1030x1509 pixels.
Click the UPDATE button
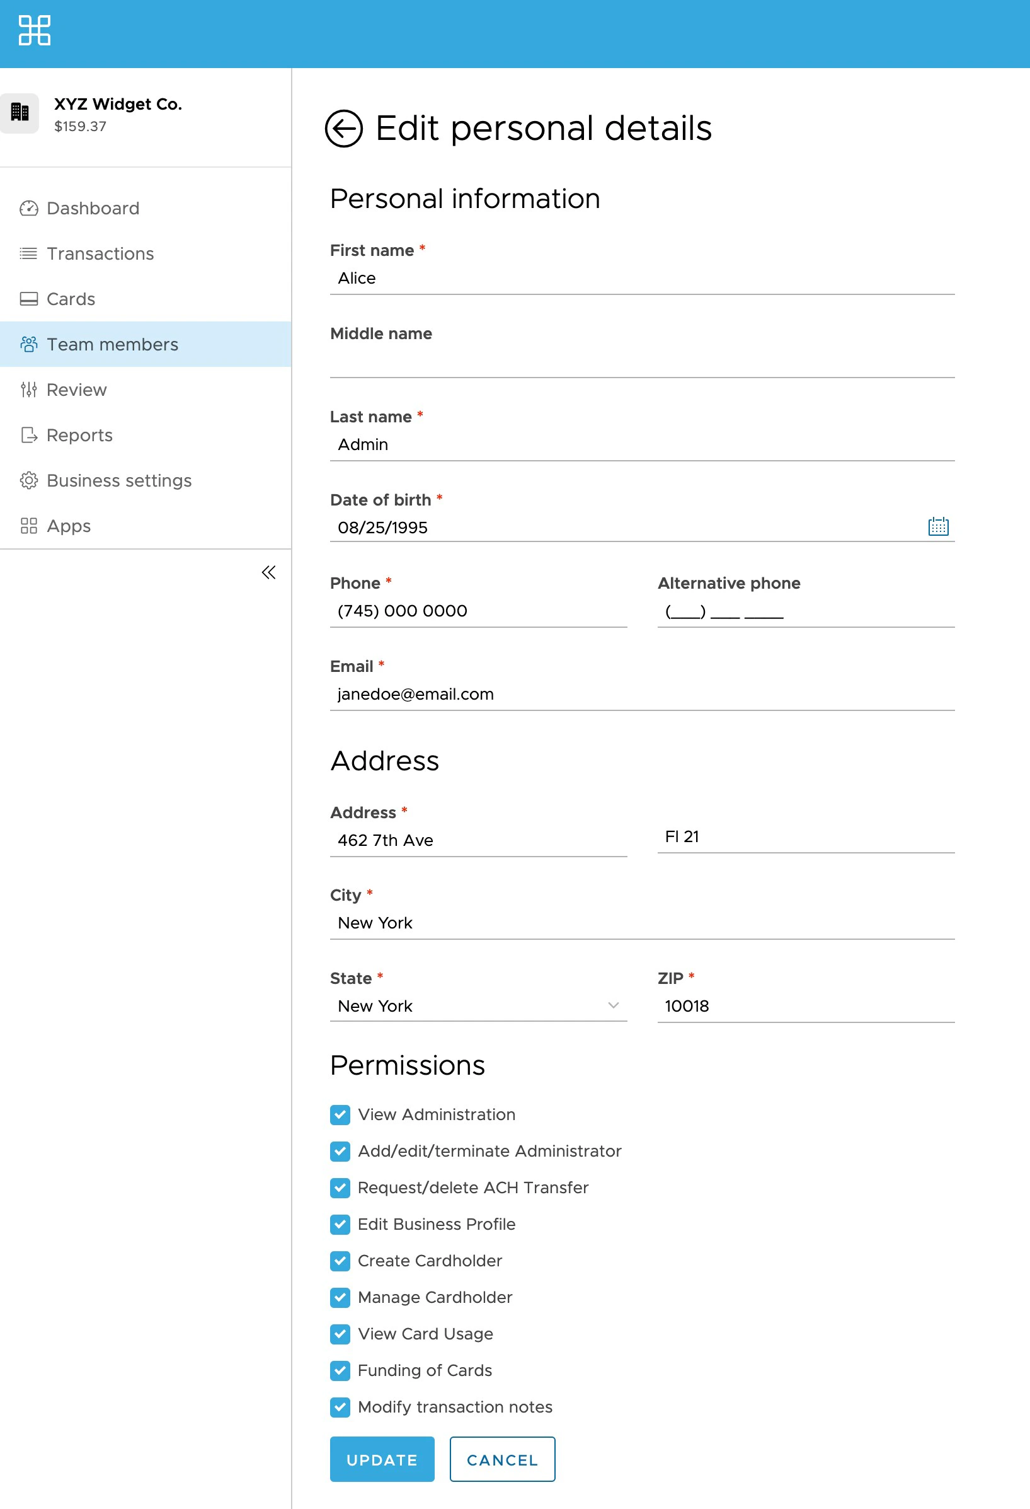(x=382, y=1460)
